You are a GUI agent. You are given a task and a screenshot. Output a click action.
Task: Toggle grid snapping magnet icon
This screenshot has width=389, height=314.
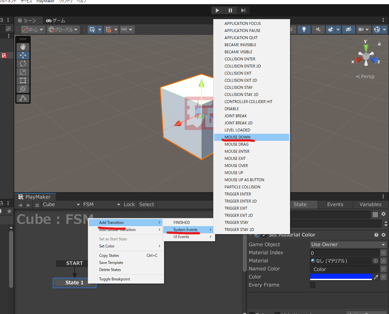(x=108, y=29)
